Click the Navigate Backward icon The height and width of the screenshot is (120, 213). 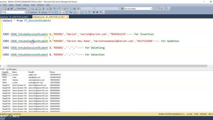click(65, 9)
